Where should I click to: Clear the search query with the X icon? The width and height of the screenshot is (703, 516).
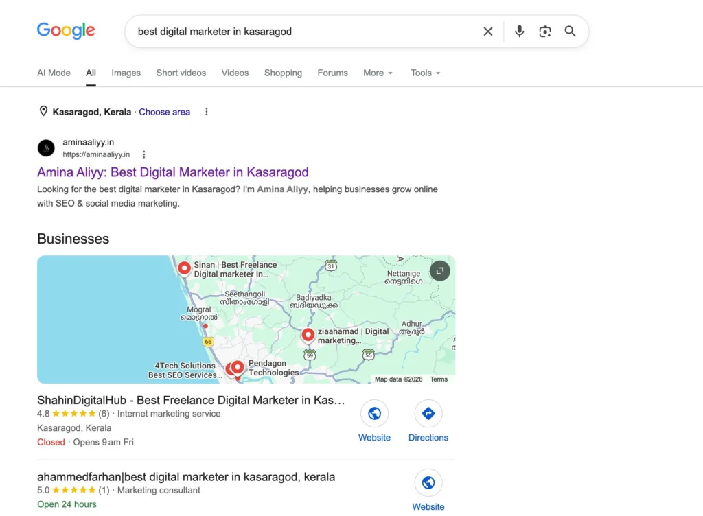click(488, 32)
